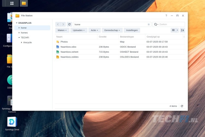The height and width of the screenshot is (137, 205).
Task: Click date 03-07-2025 00:17:59
Action: (x=157, y=42)
